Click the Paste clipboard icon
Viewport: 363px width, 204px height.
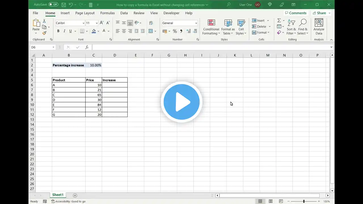pyautogui.click(x=36, y=23)
